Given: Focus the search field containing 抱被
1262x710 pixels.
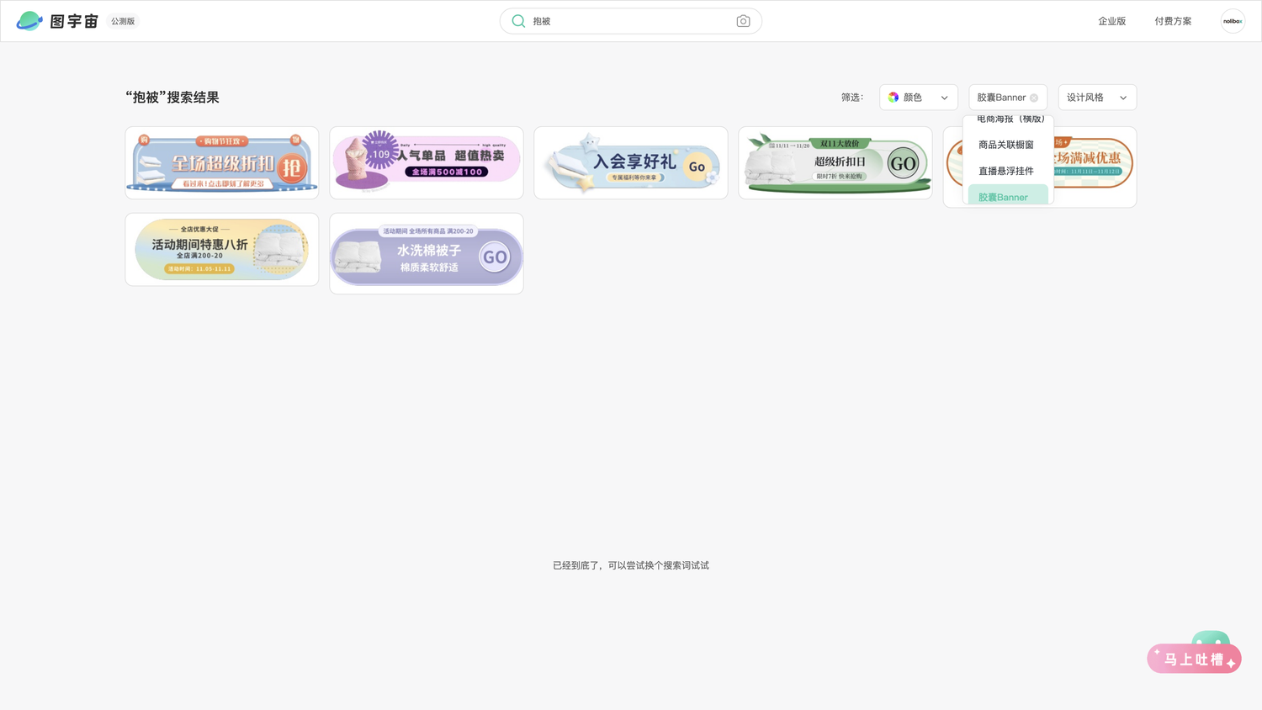Looking at the screenshot, I should coord(630,21).
